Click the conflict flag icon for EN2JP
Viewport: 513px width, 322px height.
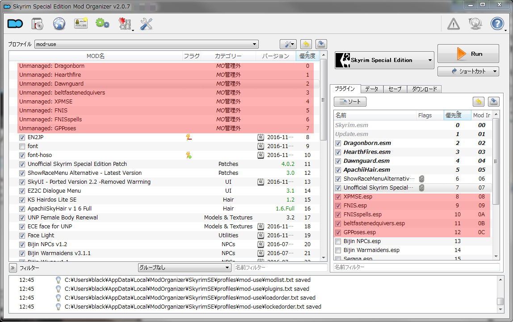[x=189, y=137]
